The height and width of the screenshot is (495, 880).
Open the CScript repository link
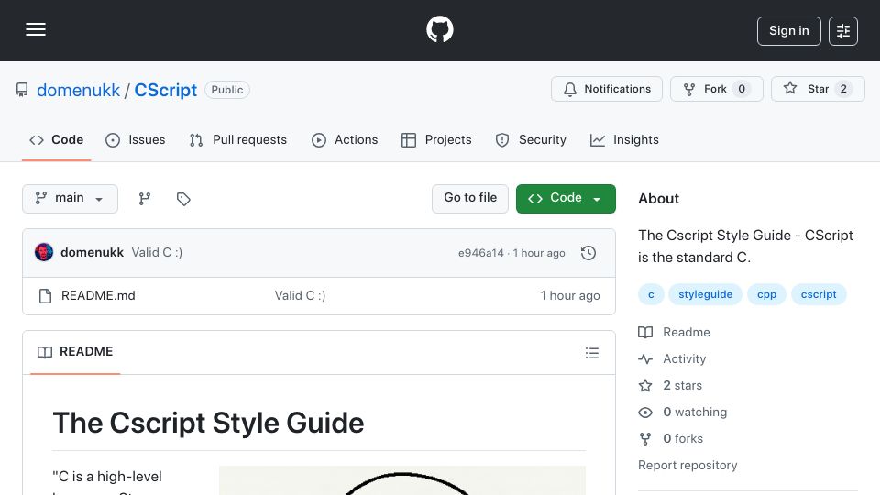pos(166,90)
